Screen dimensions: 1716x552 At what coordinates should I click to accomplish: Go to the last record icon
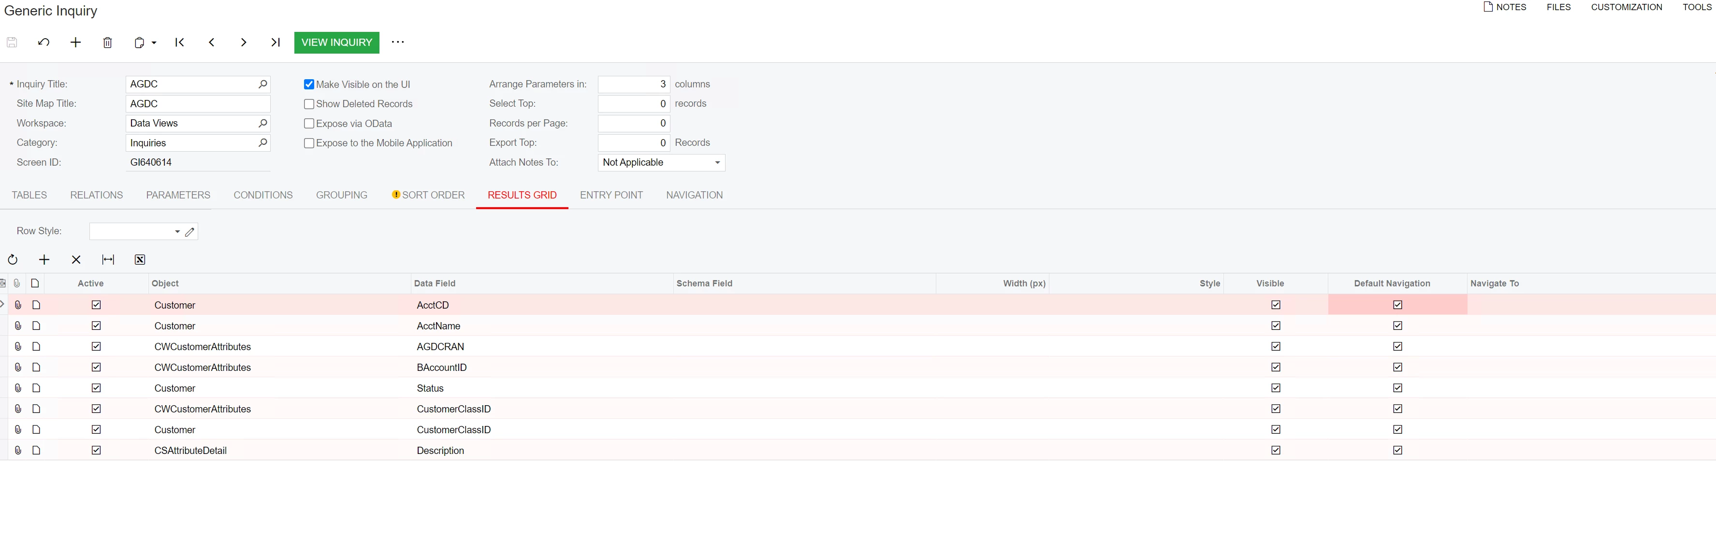pos(275,42)
